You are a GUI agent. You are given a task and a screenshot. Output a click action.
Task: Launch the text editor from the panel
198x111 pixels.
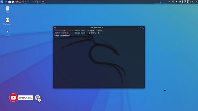(x=13, y=2)
